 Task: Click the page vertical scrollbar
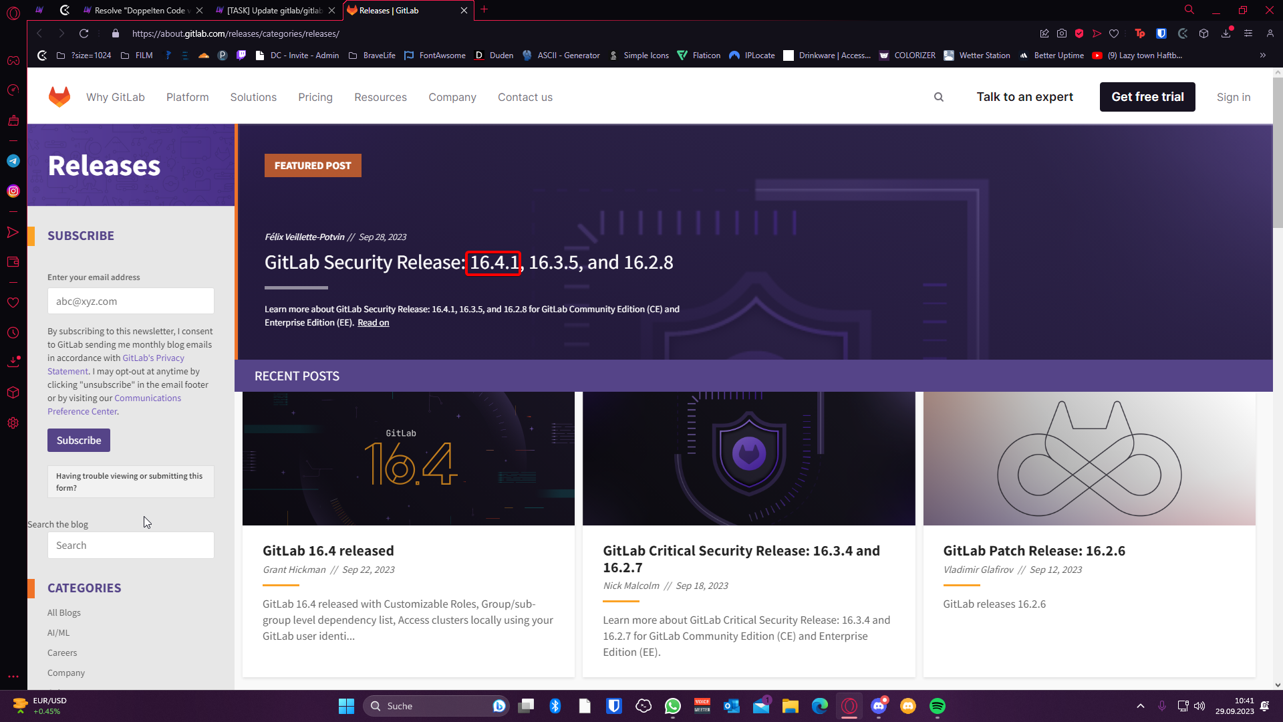1278,154
